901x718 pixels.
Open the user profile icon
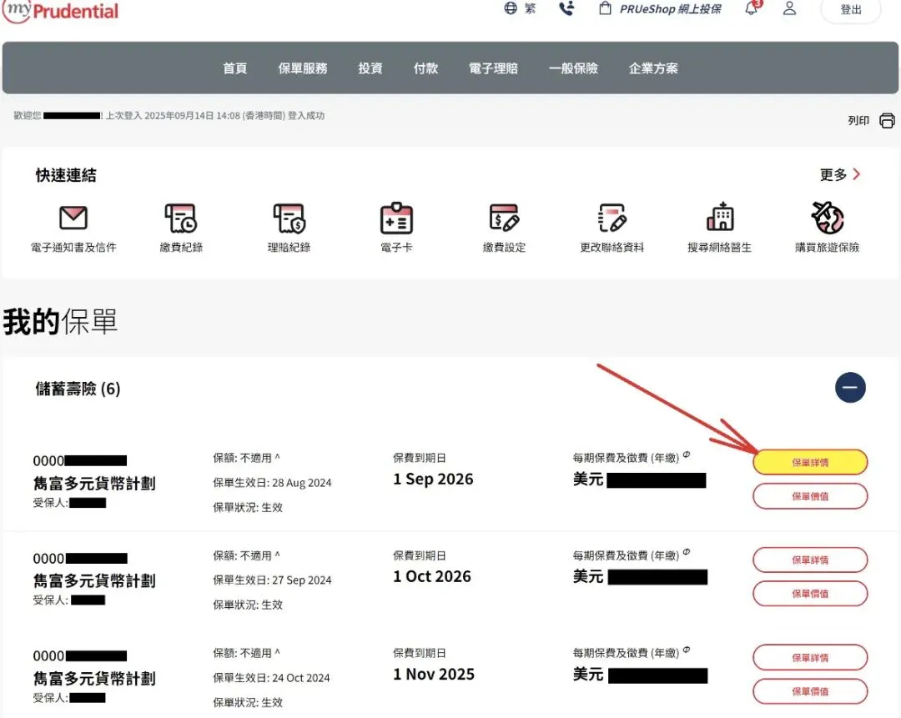[789, 8]
